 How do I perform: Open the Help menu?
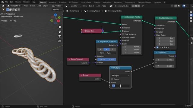click(33, 2)
